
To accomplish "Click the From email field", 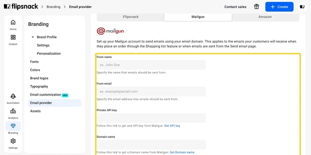I will tap(151, 92).
